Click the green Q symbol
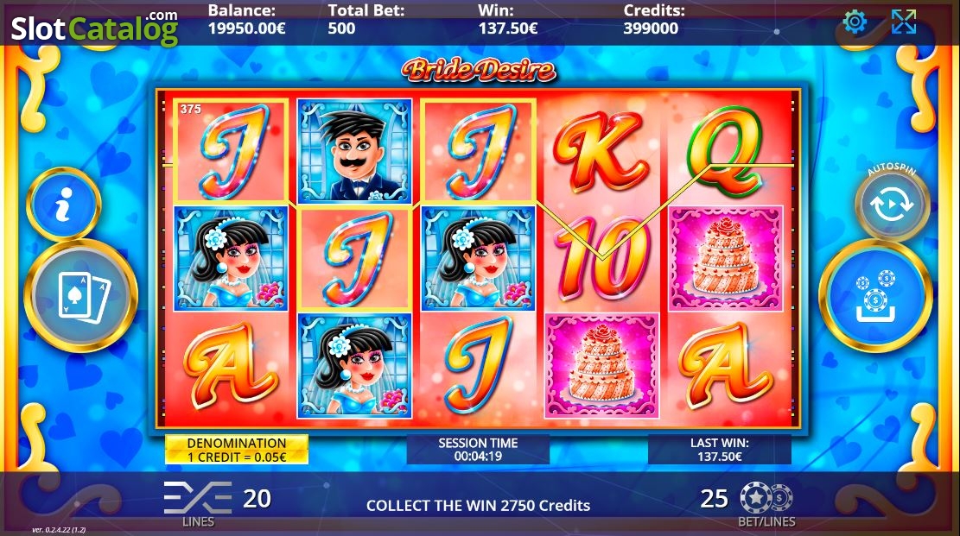960x536 pixels. click(726, 150)
